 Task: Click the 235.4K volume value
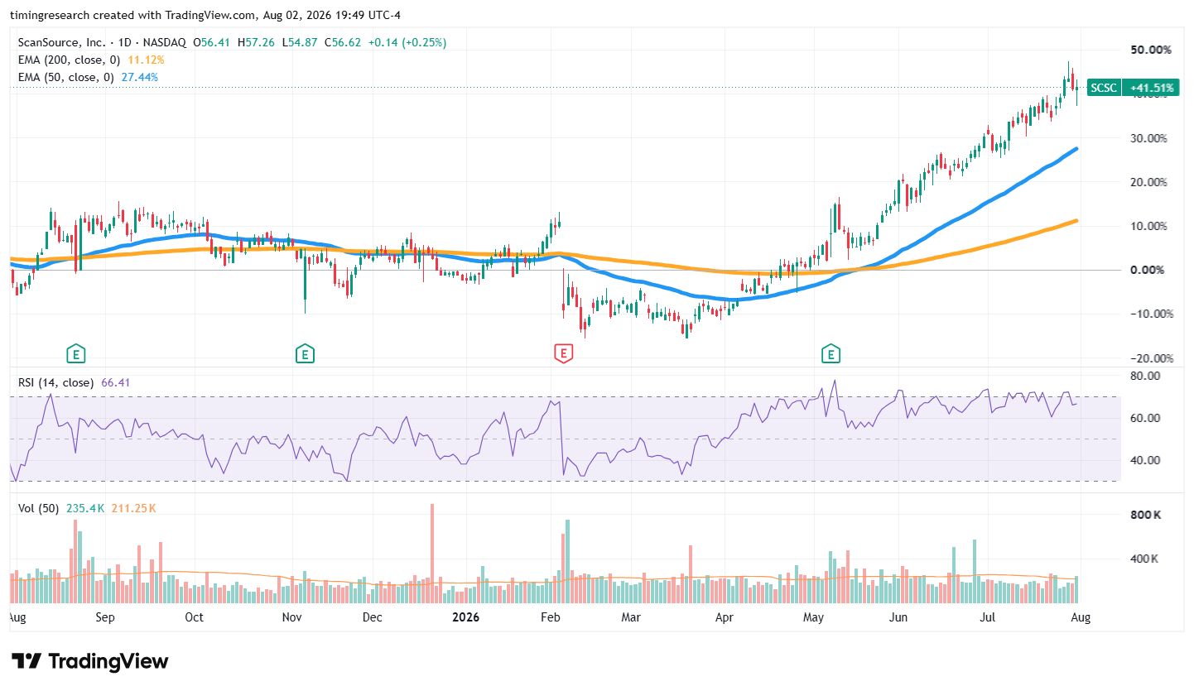[84, 508]
